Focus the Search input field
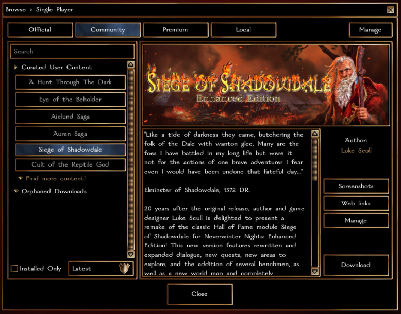Image resolution: width=401 pixels, height=314 pixels. pos(72,51)
